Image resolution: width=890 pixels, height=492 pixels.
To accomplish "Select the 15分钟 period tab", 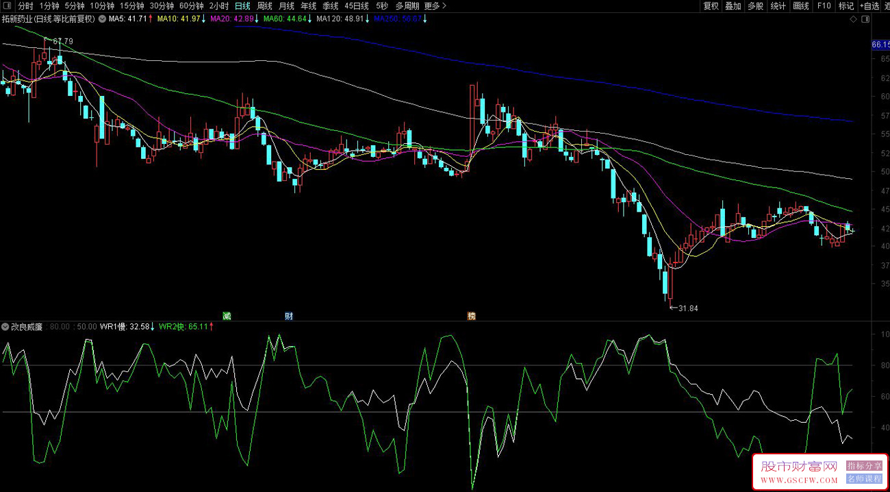I will click(131, 6).
